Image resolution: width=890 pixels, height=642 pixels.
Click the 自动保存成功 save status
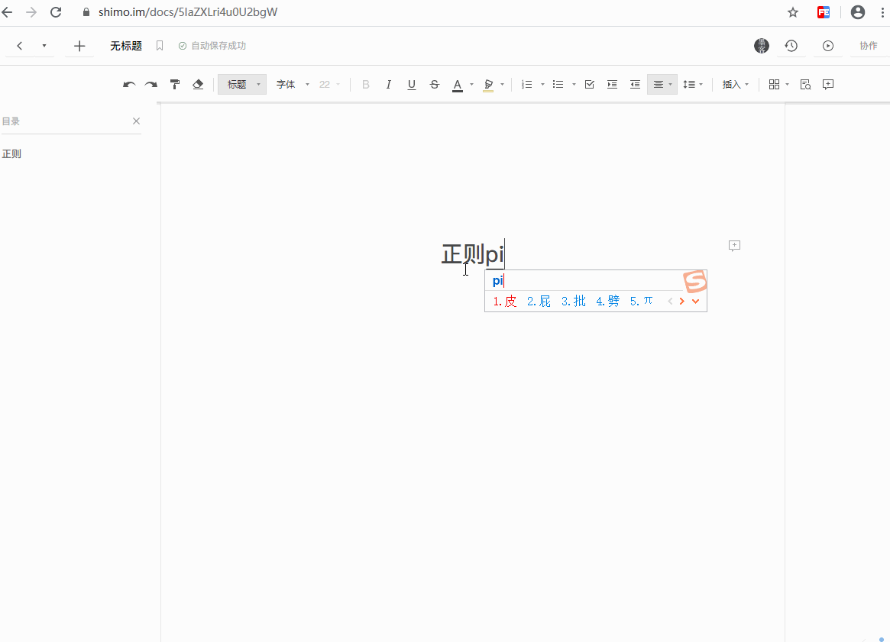(212, 46)
